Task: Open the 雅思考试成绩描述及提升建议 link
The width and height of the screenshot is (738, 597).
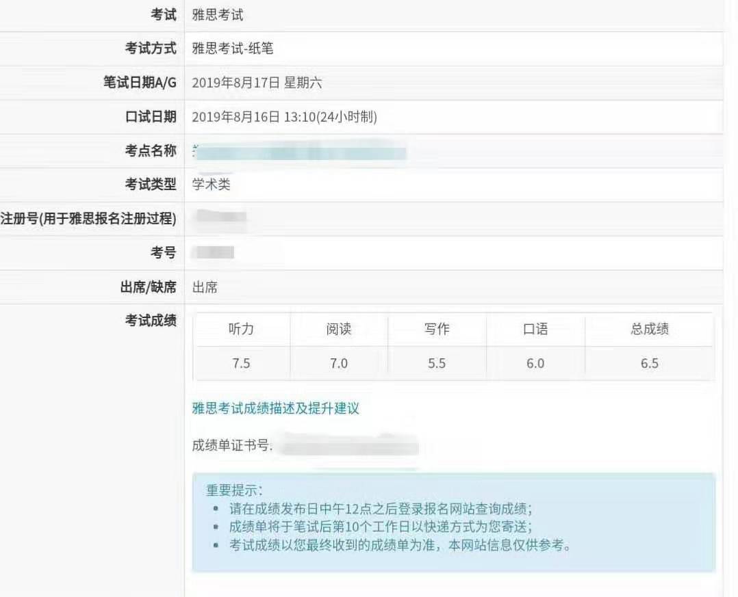Action: [275, 409]
